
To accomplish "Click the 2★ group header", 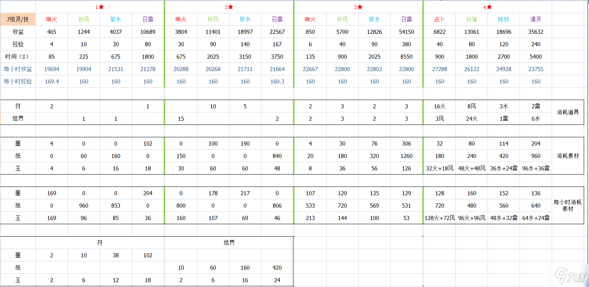I will click(229, 7).
